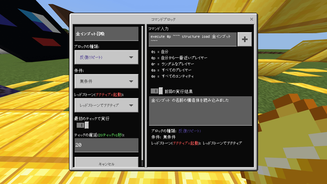327x184 pixels.
Task: Toggle the 前回の実行結果 switch
Action: 156,91
